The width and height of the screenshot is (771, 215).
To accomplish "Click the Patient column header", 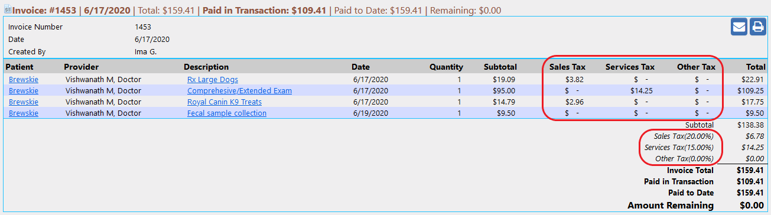I will (x=19, y=67).
